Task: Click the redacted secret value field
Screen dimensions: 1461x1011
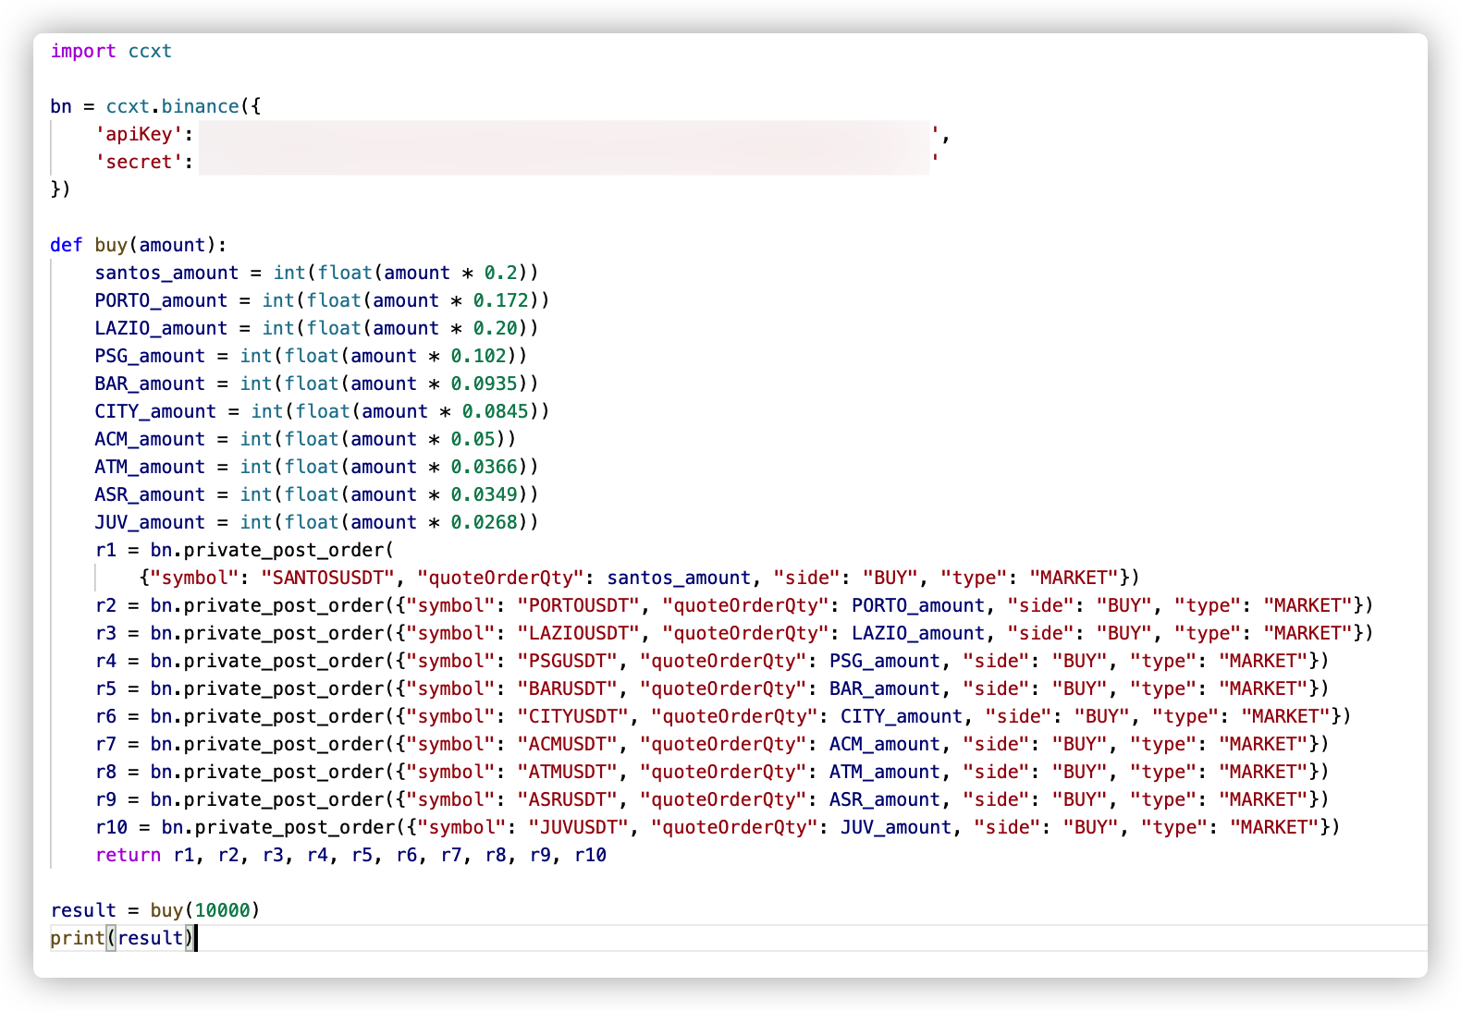Action: click(564, 162)
